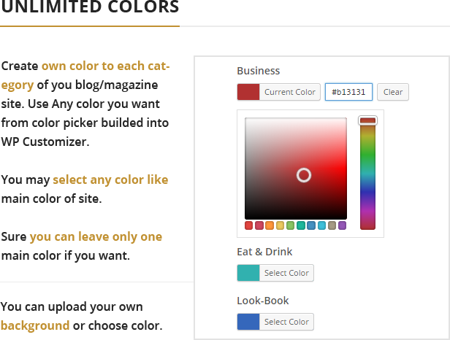Click the Eat & Drink teal swatch

pyautogui.click(x=248, y=273)
